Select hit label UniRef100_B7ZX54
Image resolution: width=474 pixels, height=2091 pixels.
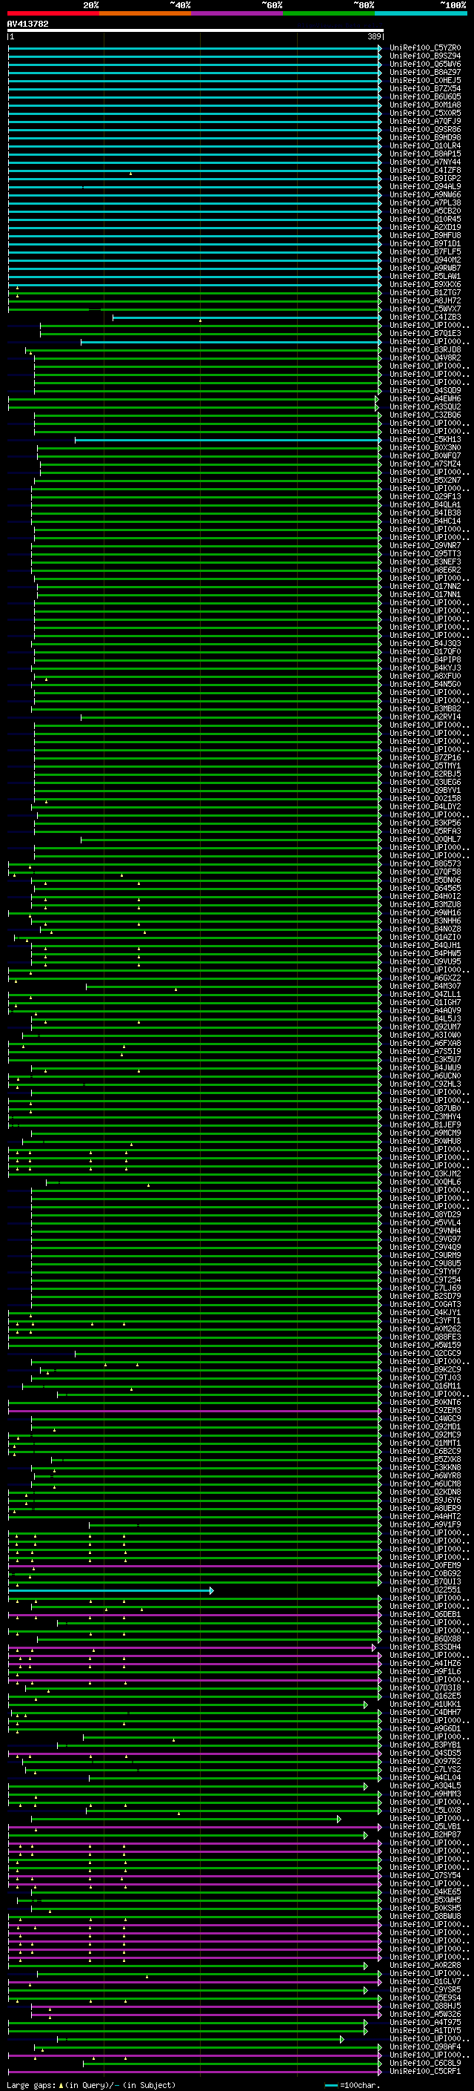point(425,88)
